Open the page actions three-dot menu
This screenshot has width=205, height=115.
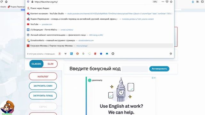click(163, 2)
